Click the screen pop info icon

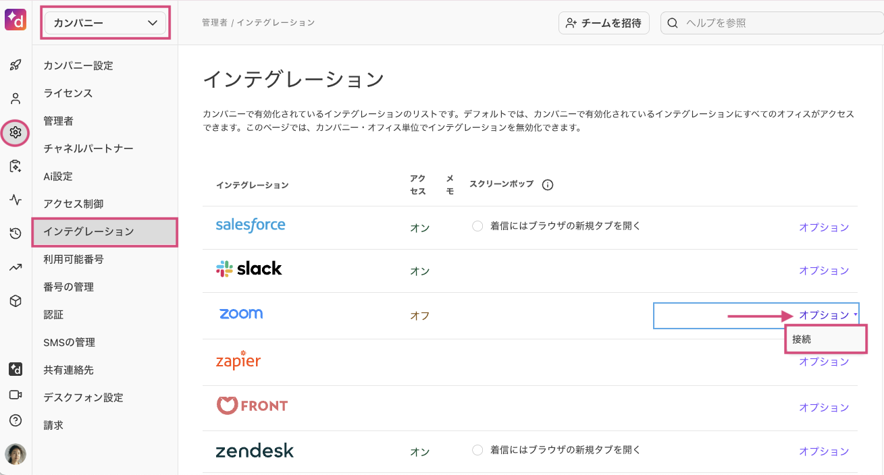548,185
